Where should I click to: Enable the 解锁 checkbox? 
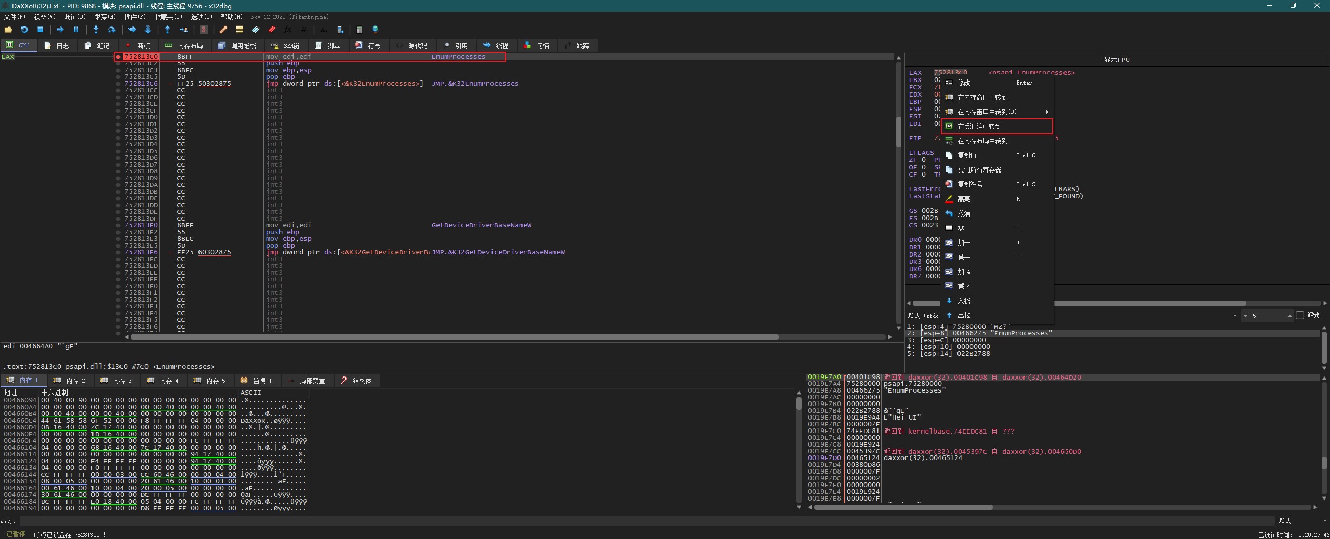[1300, 315]
